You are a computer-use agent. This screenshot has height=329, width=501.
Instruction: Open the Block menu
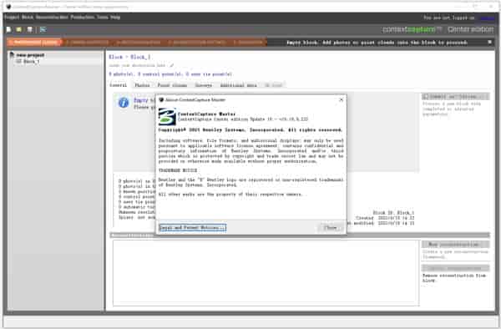coord(28,18)
